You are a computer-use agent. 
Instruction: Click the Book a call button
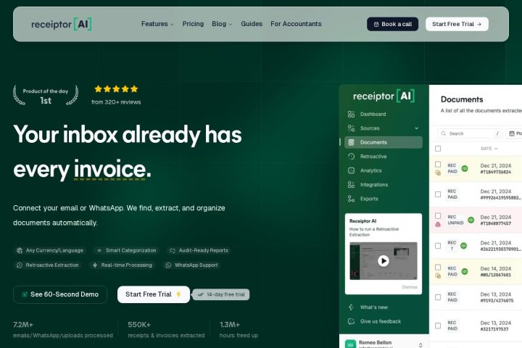pos(392,24)
